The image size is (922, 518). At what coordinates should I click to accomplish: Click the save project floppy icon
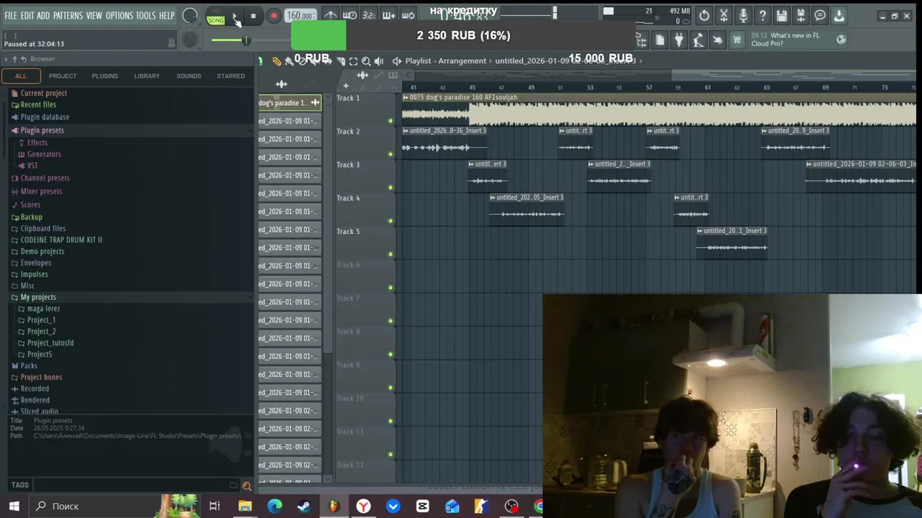click(782, 15)
